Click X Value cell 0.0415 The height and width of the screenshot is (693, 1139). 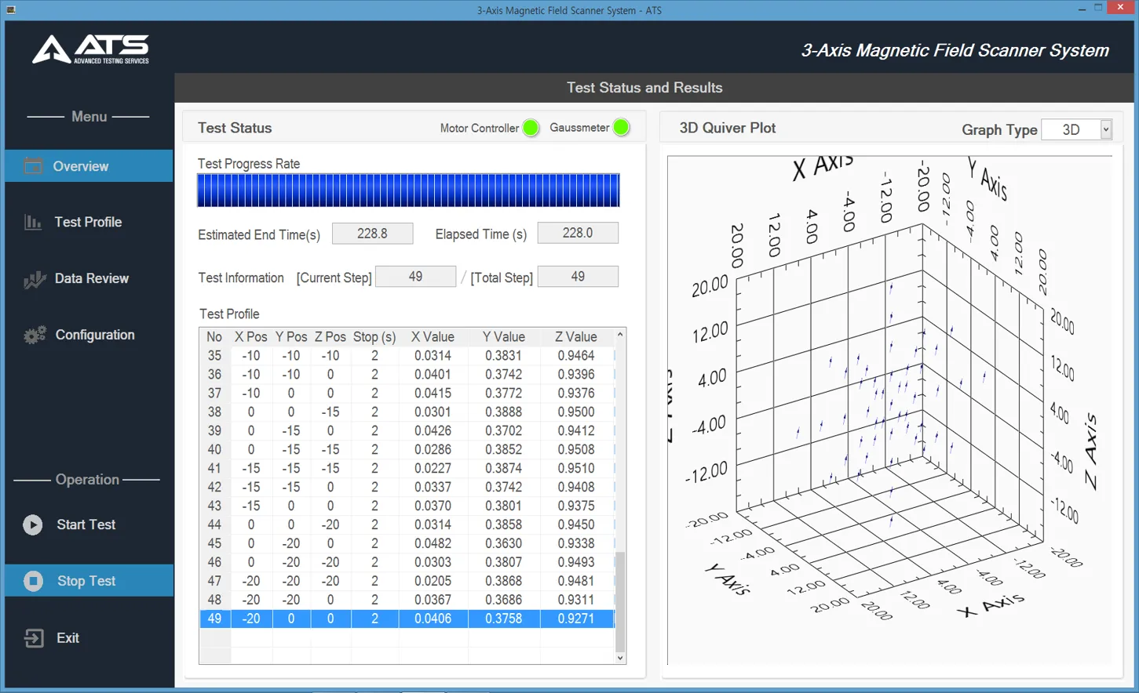pos(433,394)
